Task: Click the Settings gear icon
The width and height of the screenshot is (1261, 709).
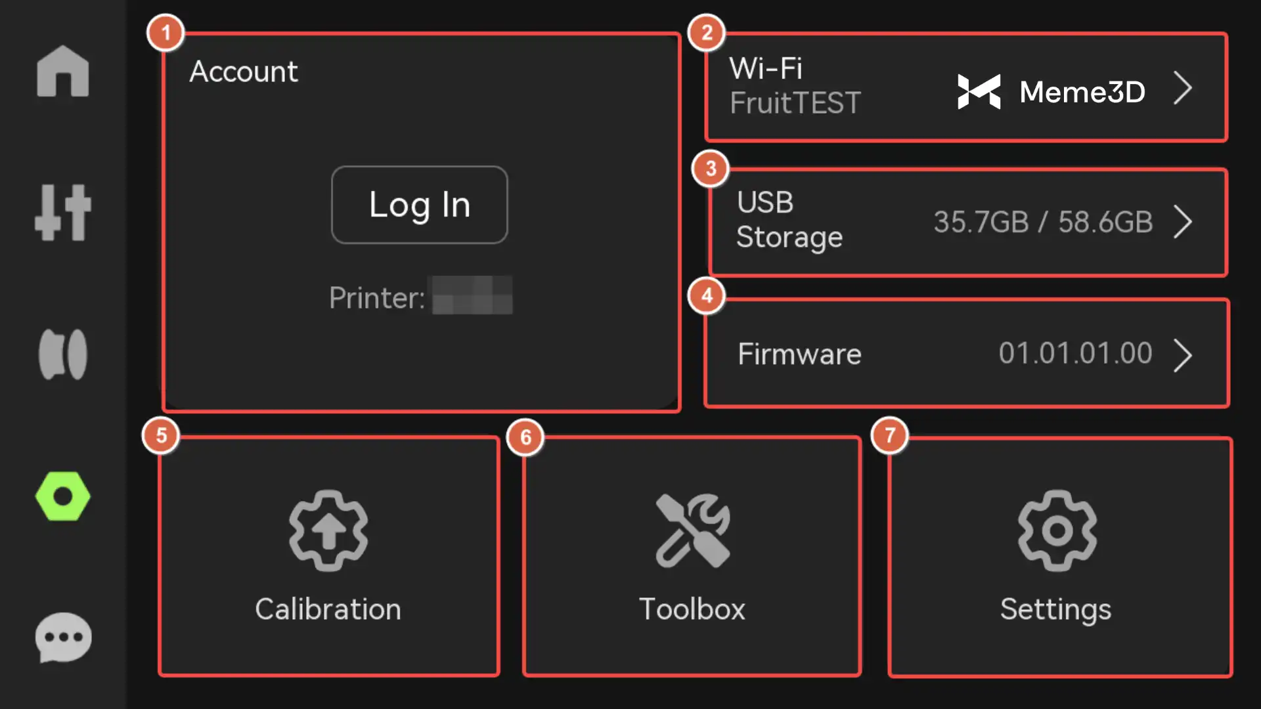Action: 1057,530
